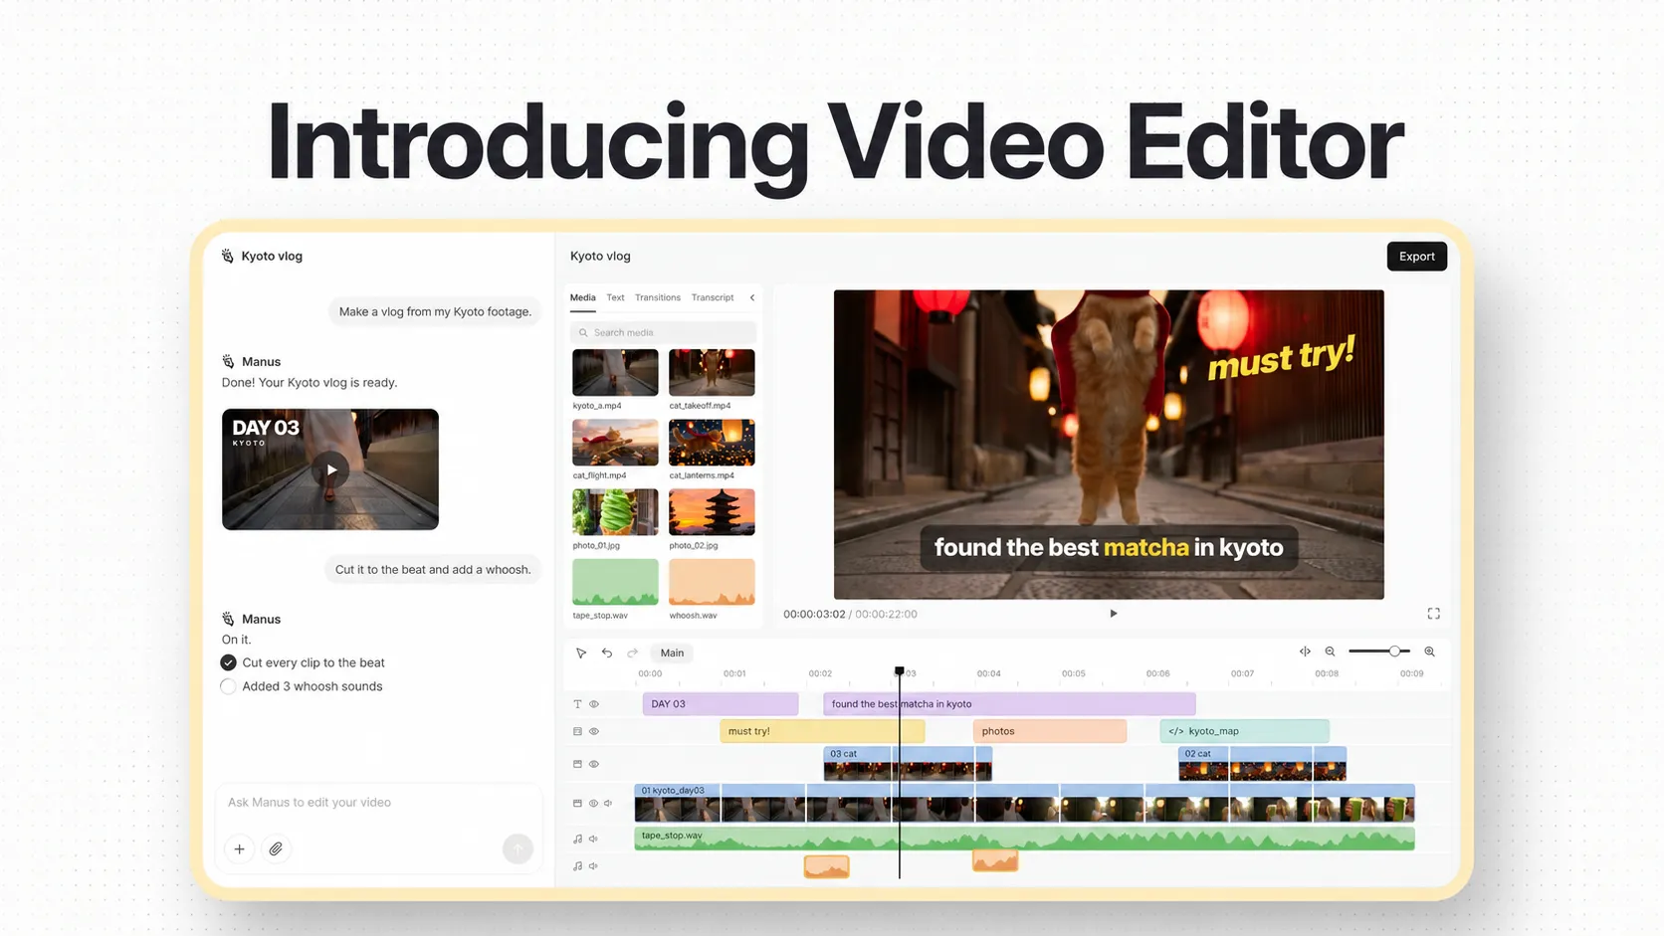Click the must try! track type icon

[577, 732]
